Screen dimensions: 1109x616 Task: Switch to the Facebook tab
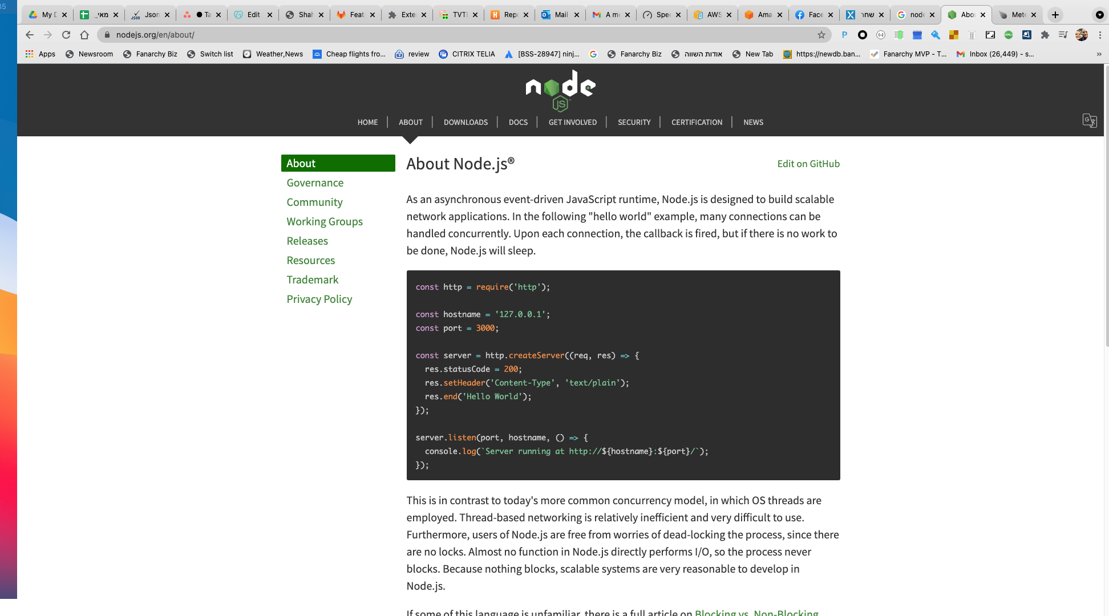coord(815,15)
